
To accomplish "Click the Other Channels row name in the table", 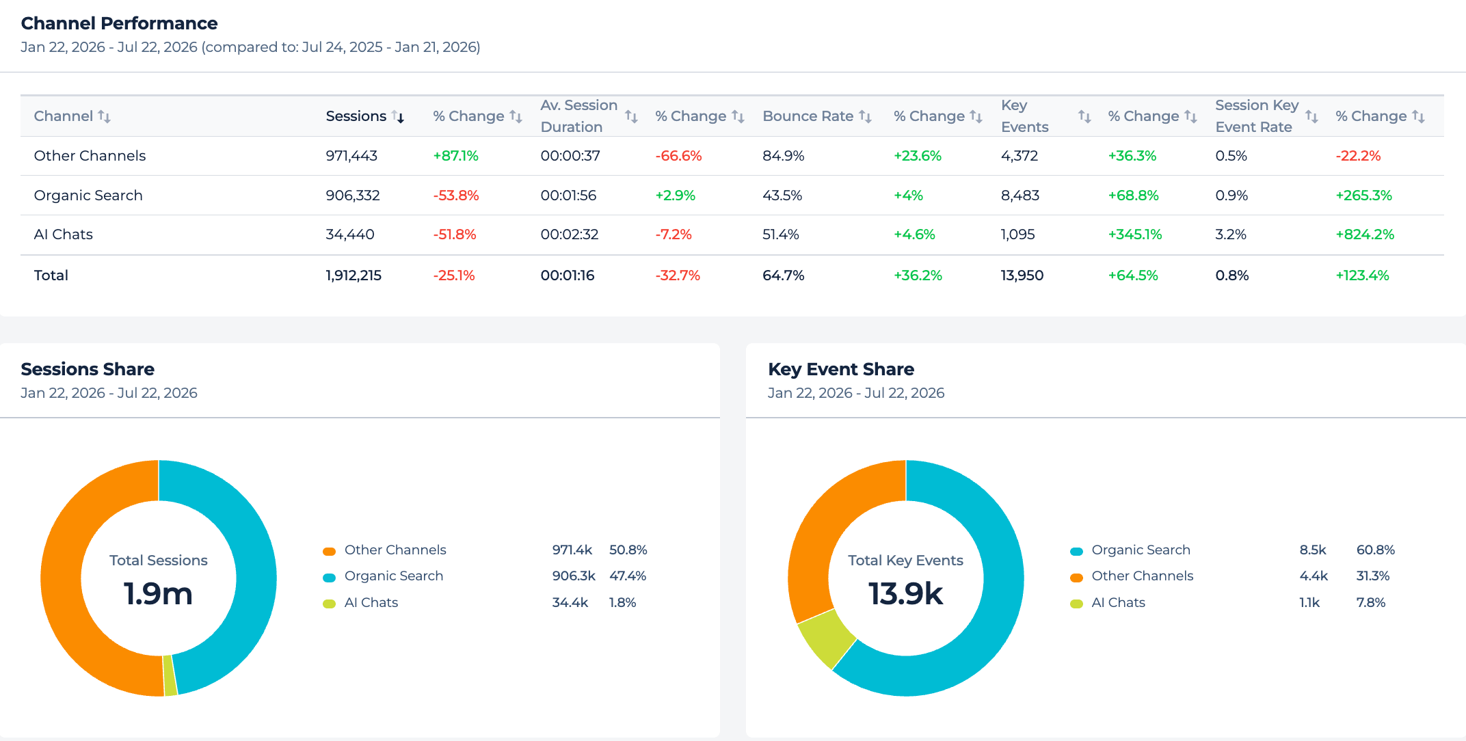I will tap(90, 156).
